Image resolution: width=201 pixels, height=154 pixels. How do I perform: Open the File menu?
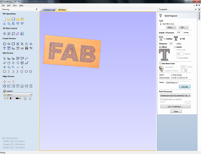(3, 6)
